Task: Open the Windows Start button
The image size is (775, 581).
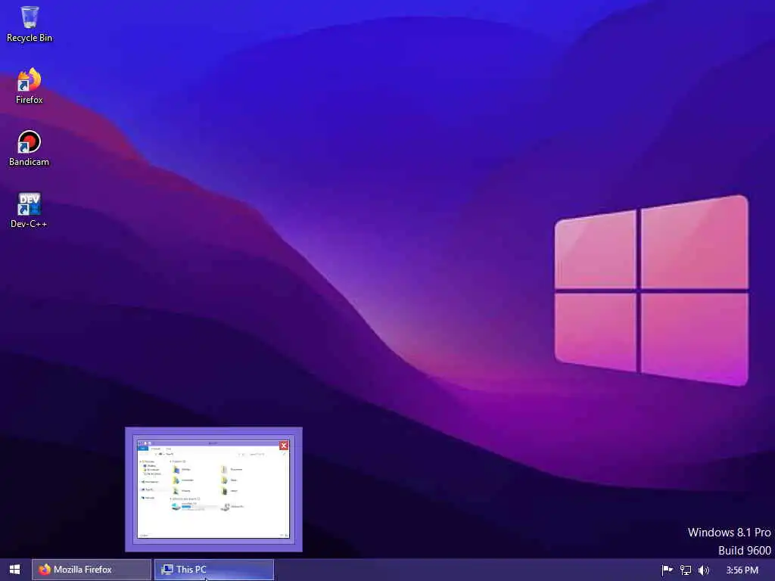Action: pyautogui.click(x=15, y=570)
